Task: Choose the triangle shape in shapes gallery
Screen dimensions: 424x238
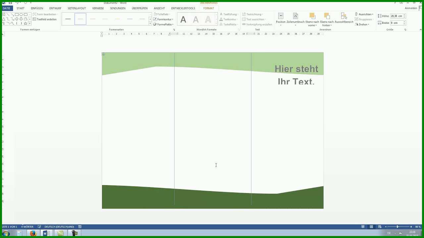Action: pos(4,19)
